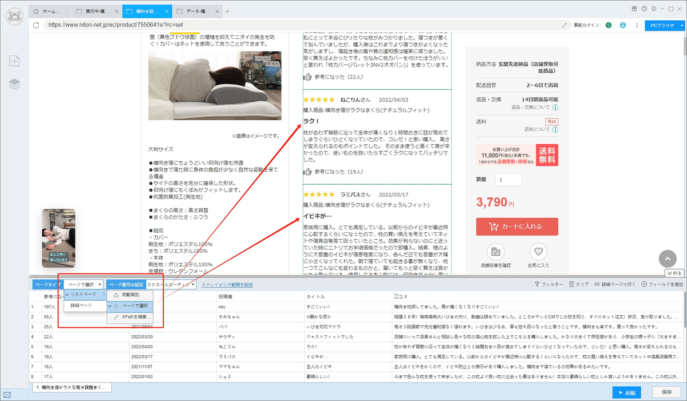Image resolution: width=687 pixels, height=401 pixels.
Task: Click the 事前ログイン button
Action: click(x=586, y=25)
